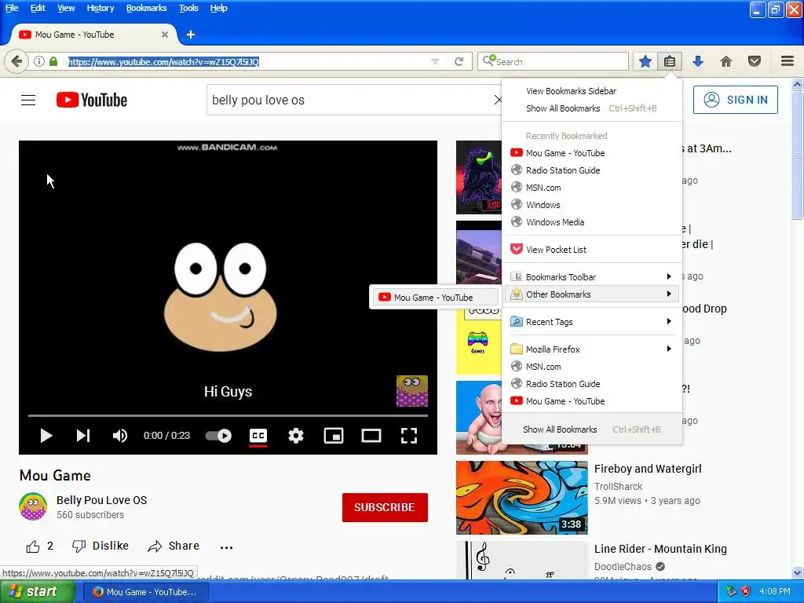Open the Tools menu
The height and width of the screenshot is (603, 804).
point(188,8)
